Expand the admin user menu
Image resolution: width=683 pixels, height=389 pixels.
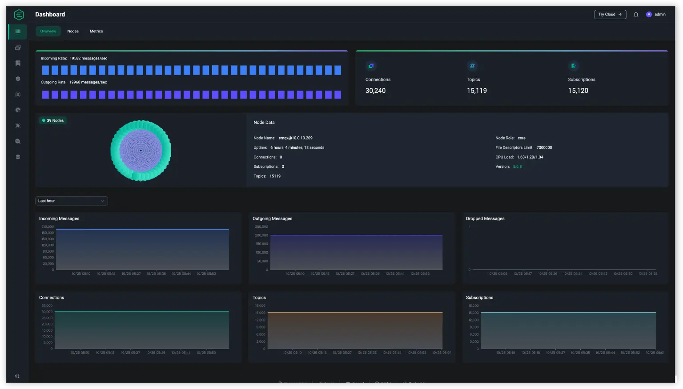[x=656, y=14]
